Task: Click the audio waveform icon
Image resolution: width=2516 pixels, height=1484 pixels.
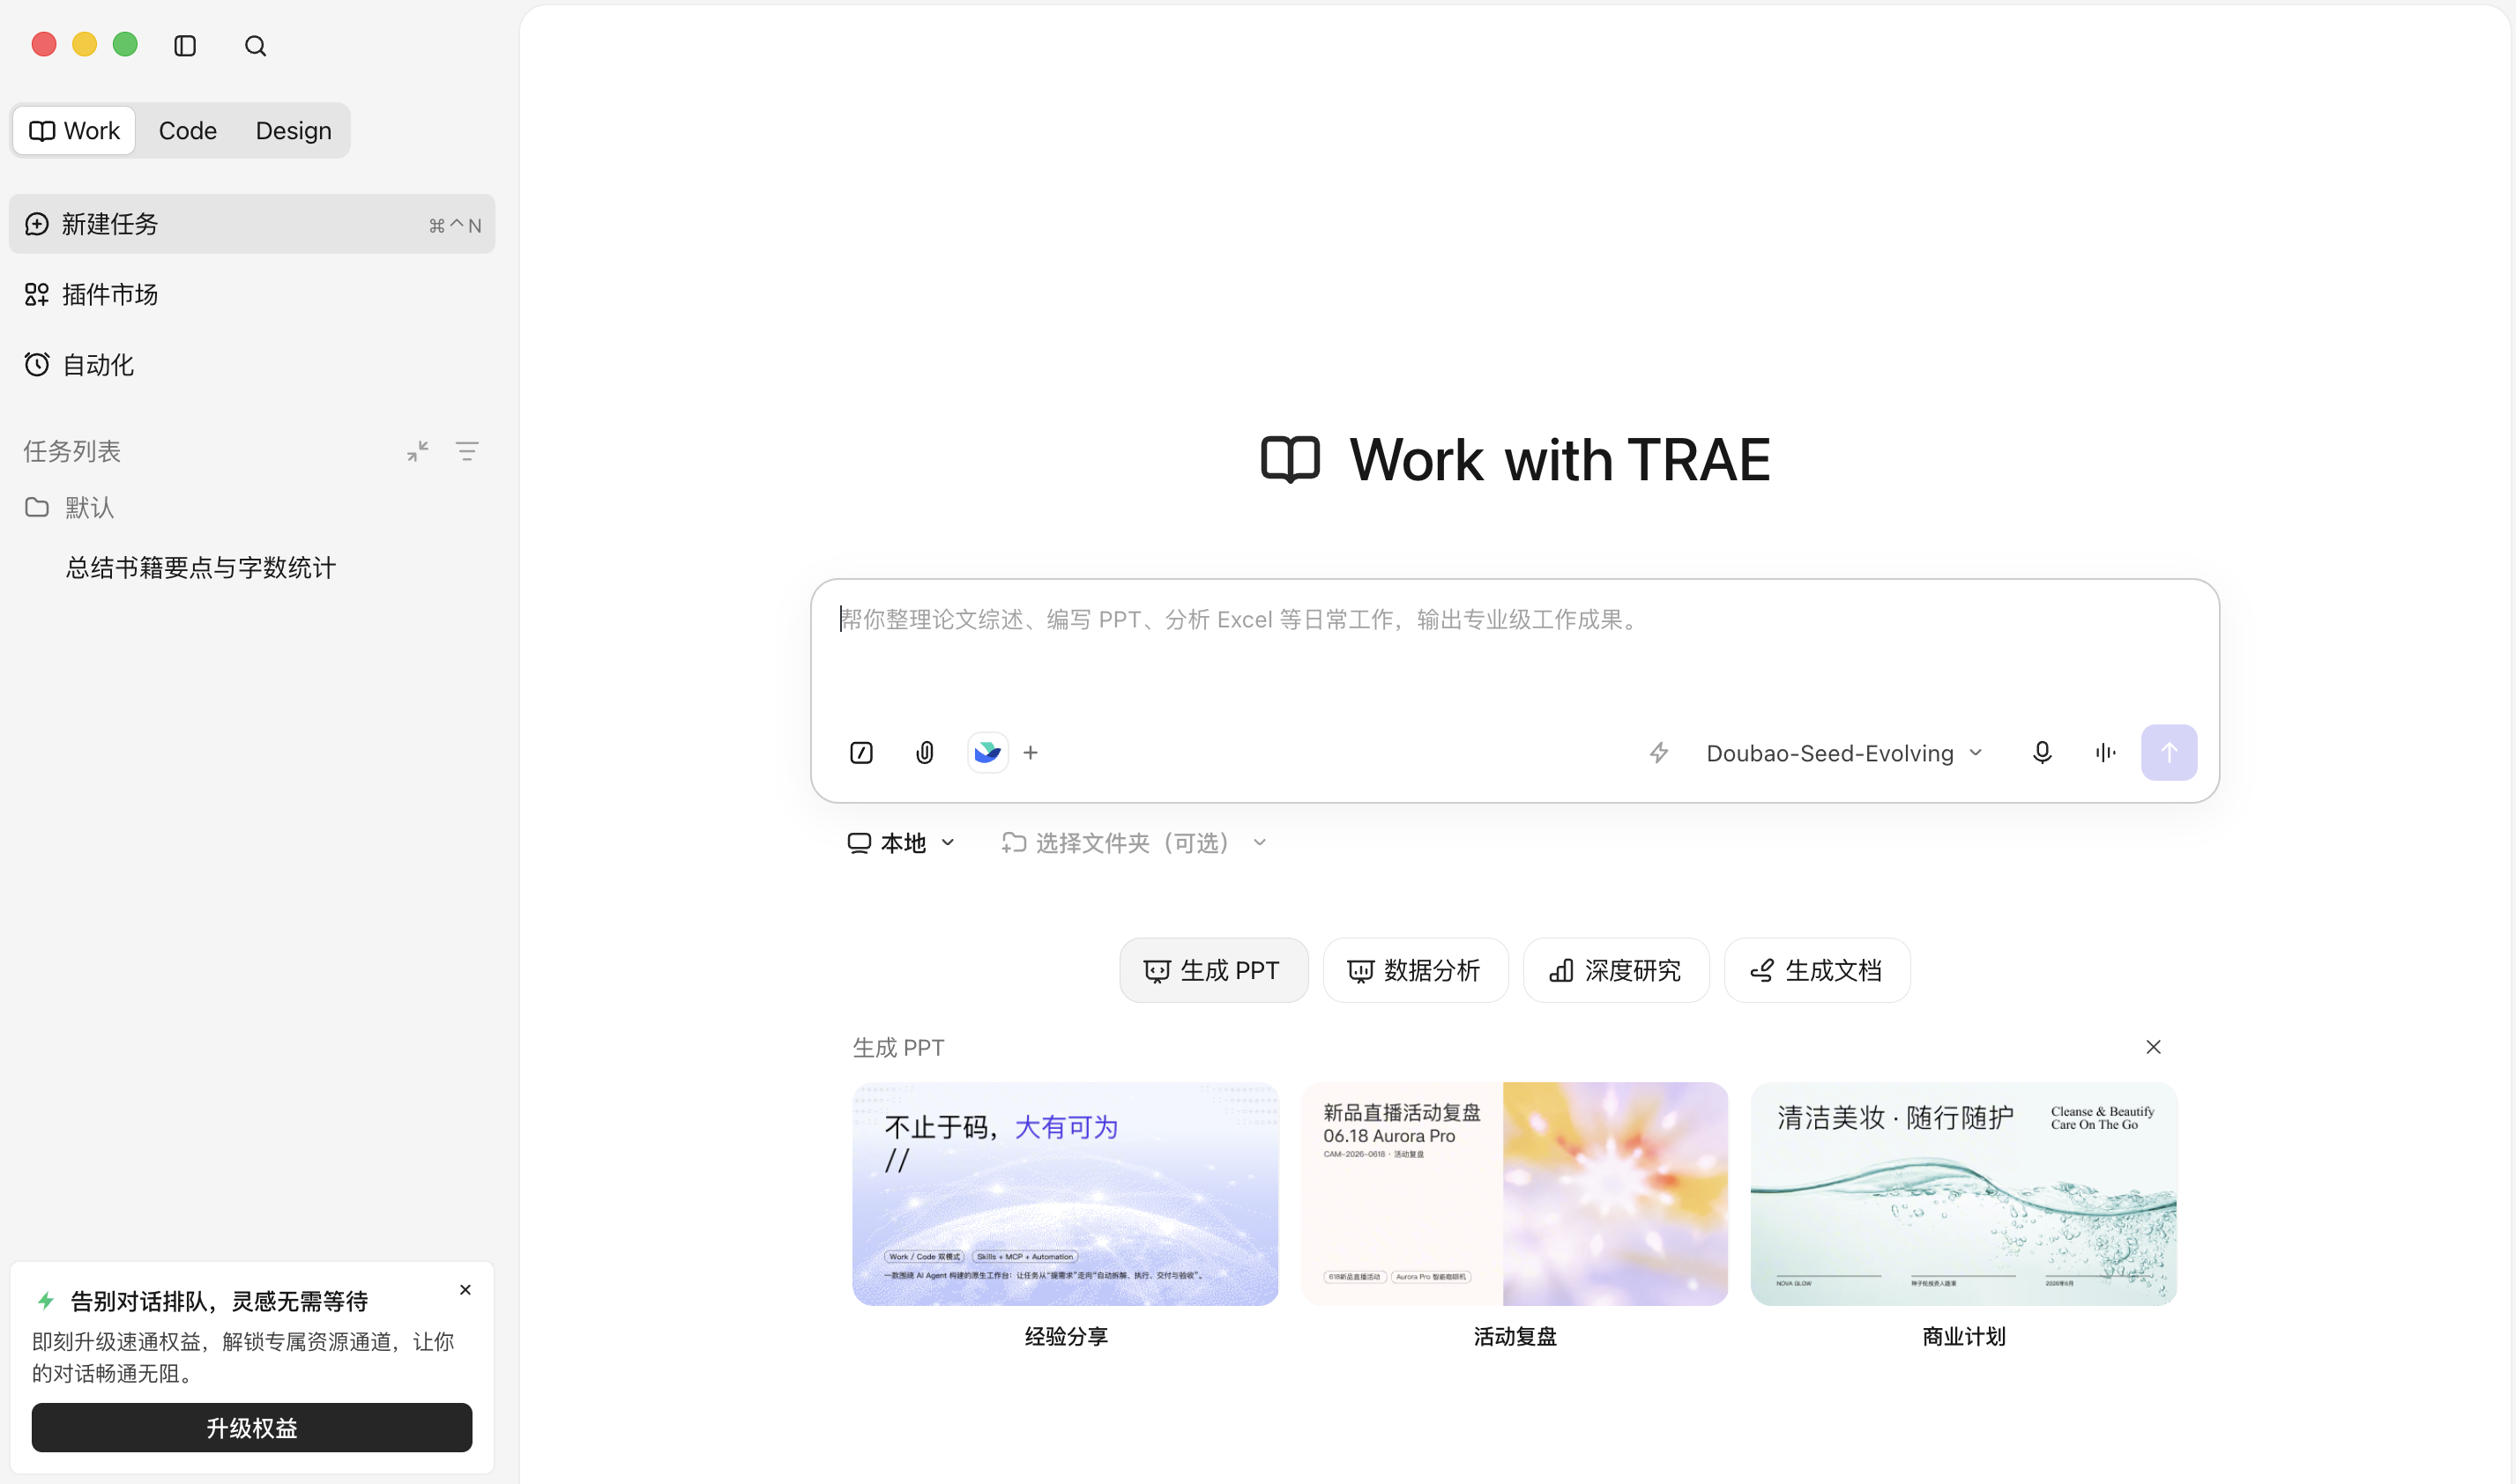Action: pos(2105,753)
